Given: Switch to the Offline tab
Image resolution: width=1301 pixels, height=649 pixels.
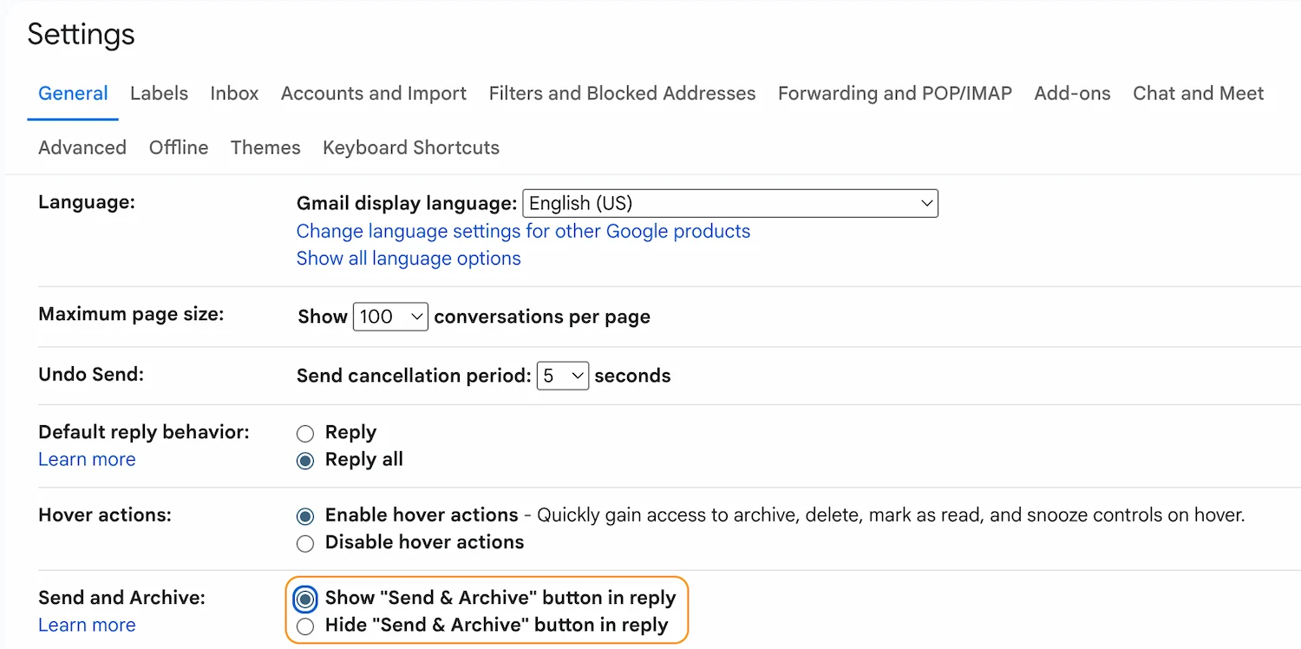Looking at the screenshot, I should pyautogui.click(x=179, y=147).
